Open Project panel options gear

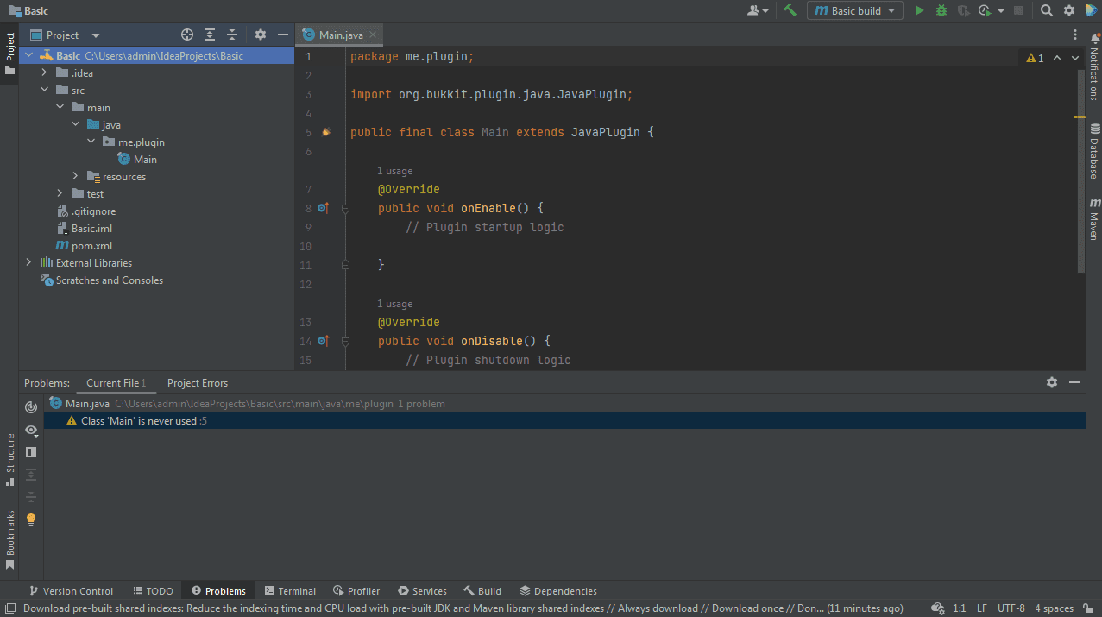coord(261,35)
